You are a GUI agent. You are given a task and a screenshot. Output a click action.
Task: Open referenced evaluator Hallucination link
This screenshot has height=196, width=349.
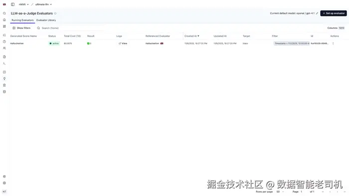pos(152,43)
